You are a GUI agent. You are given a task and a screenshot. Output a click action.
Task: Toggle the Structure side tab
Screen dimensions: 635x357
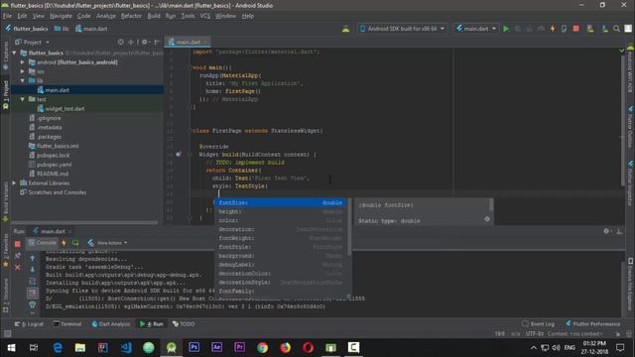5,296
